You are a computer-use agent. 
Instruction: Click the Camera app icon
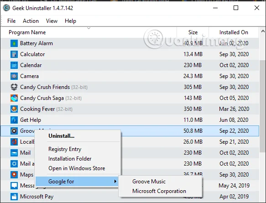[14, 76]
